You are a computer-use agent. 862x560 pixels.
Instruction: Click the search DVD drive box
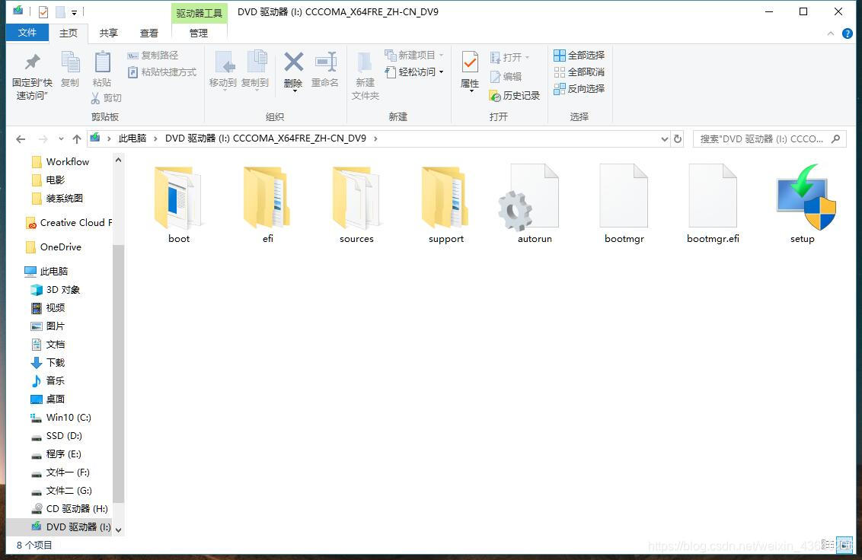tap(770, 139)
